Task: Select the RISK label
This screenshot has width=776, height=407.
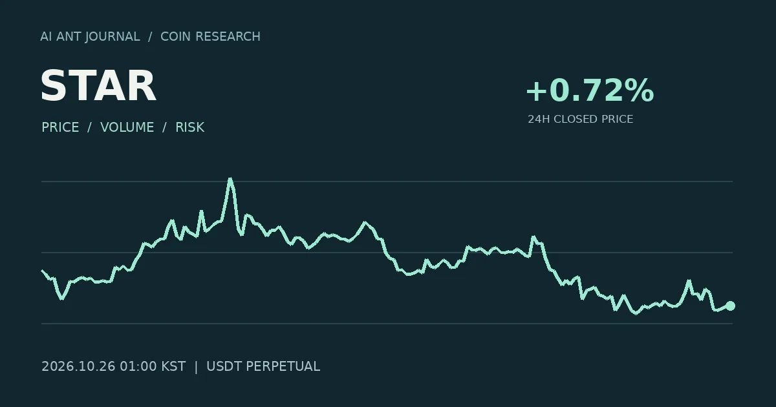Action: point(190,127)
